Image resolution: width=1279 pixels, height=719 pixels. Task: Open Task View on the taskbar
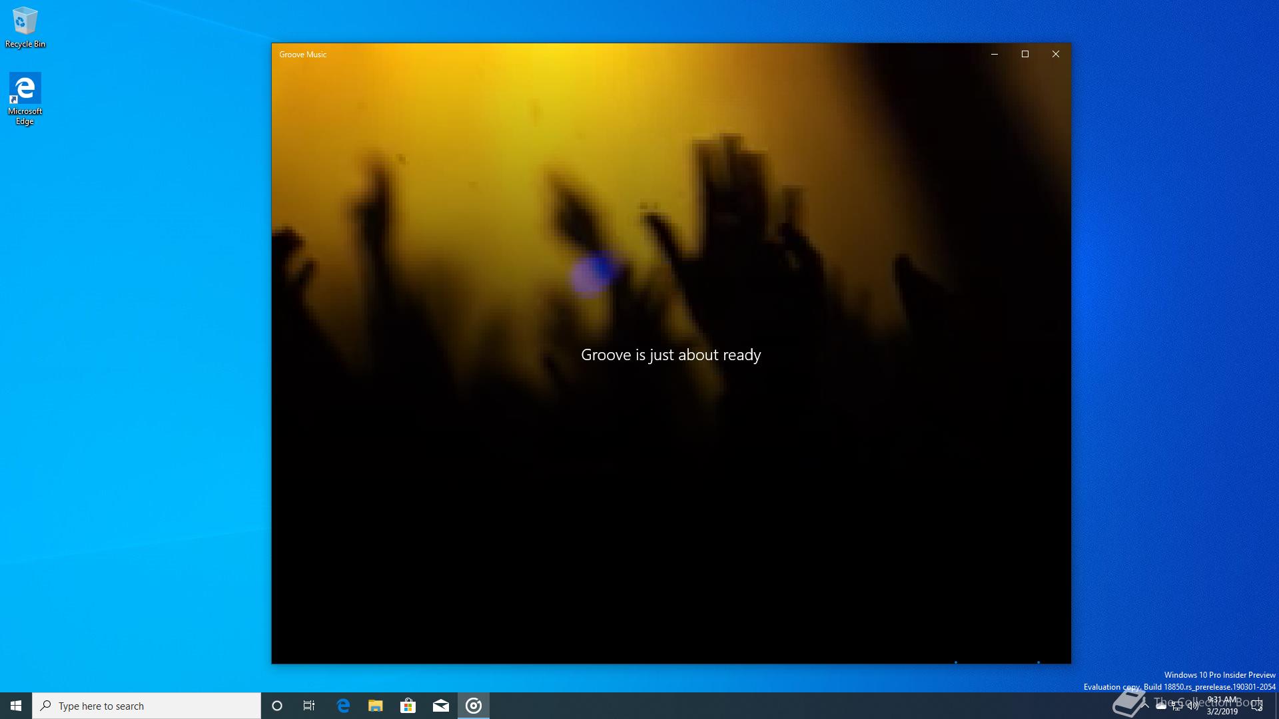coord(309,706)
